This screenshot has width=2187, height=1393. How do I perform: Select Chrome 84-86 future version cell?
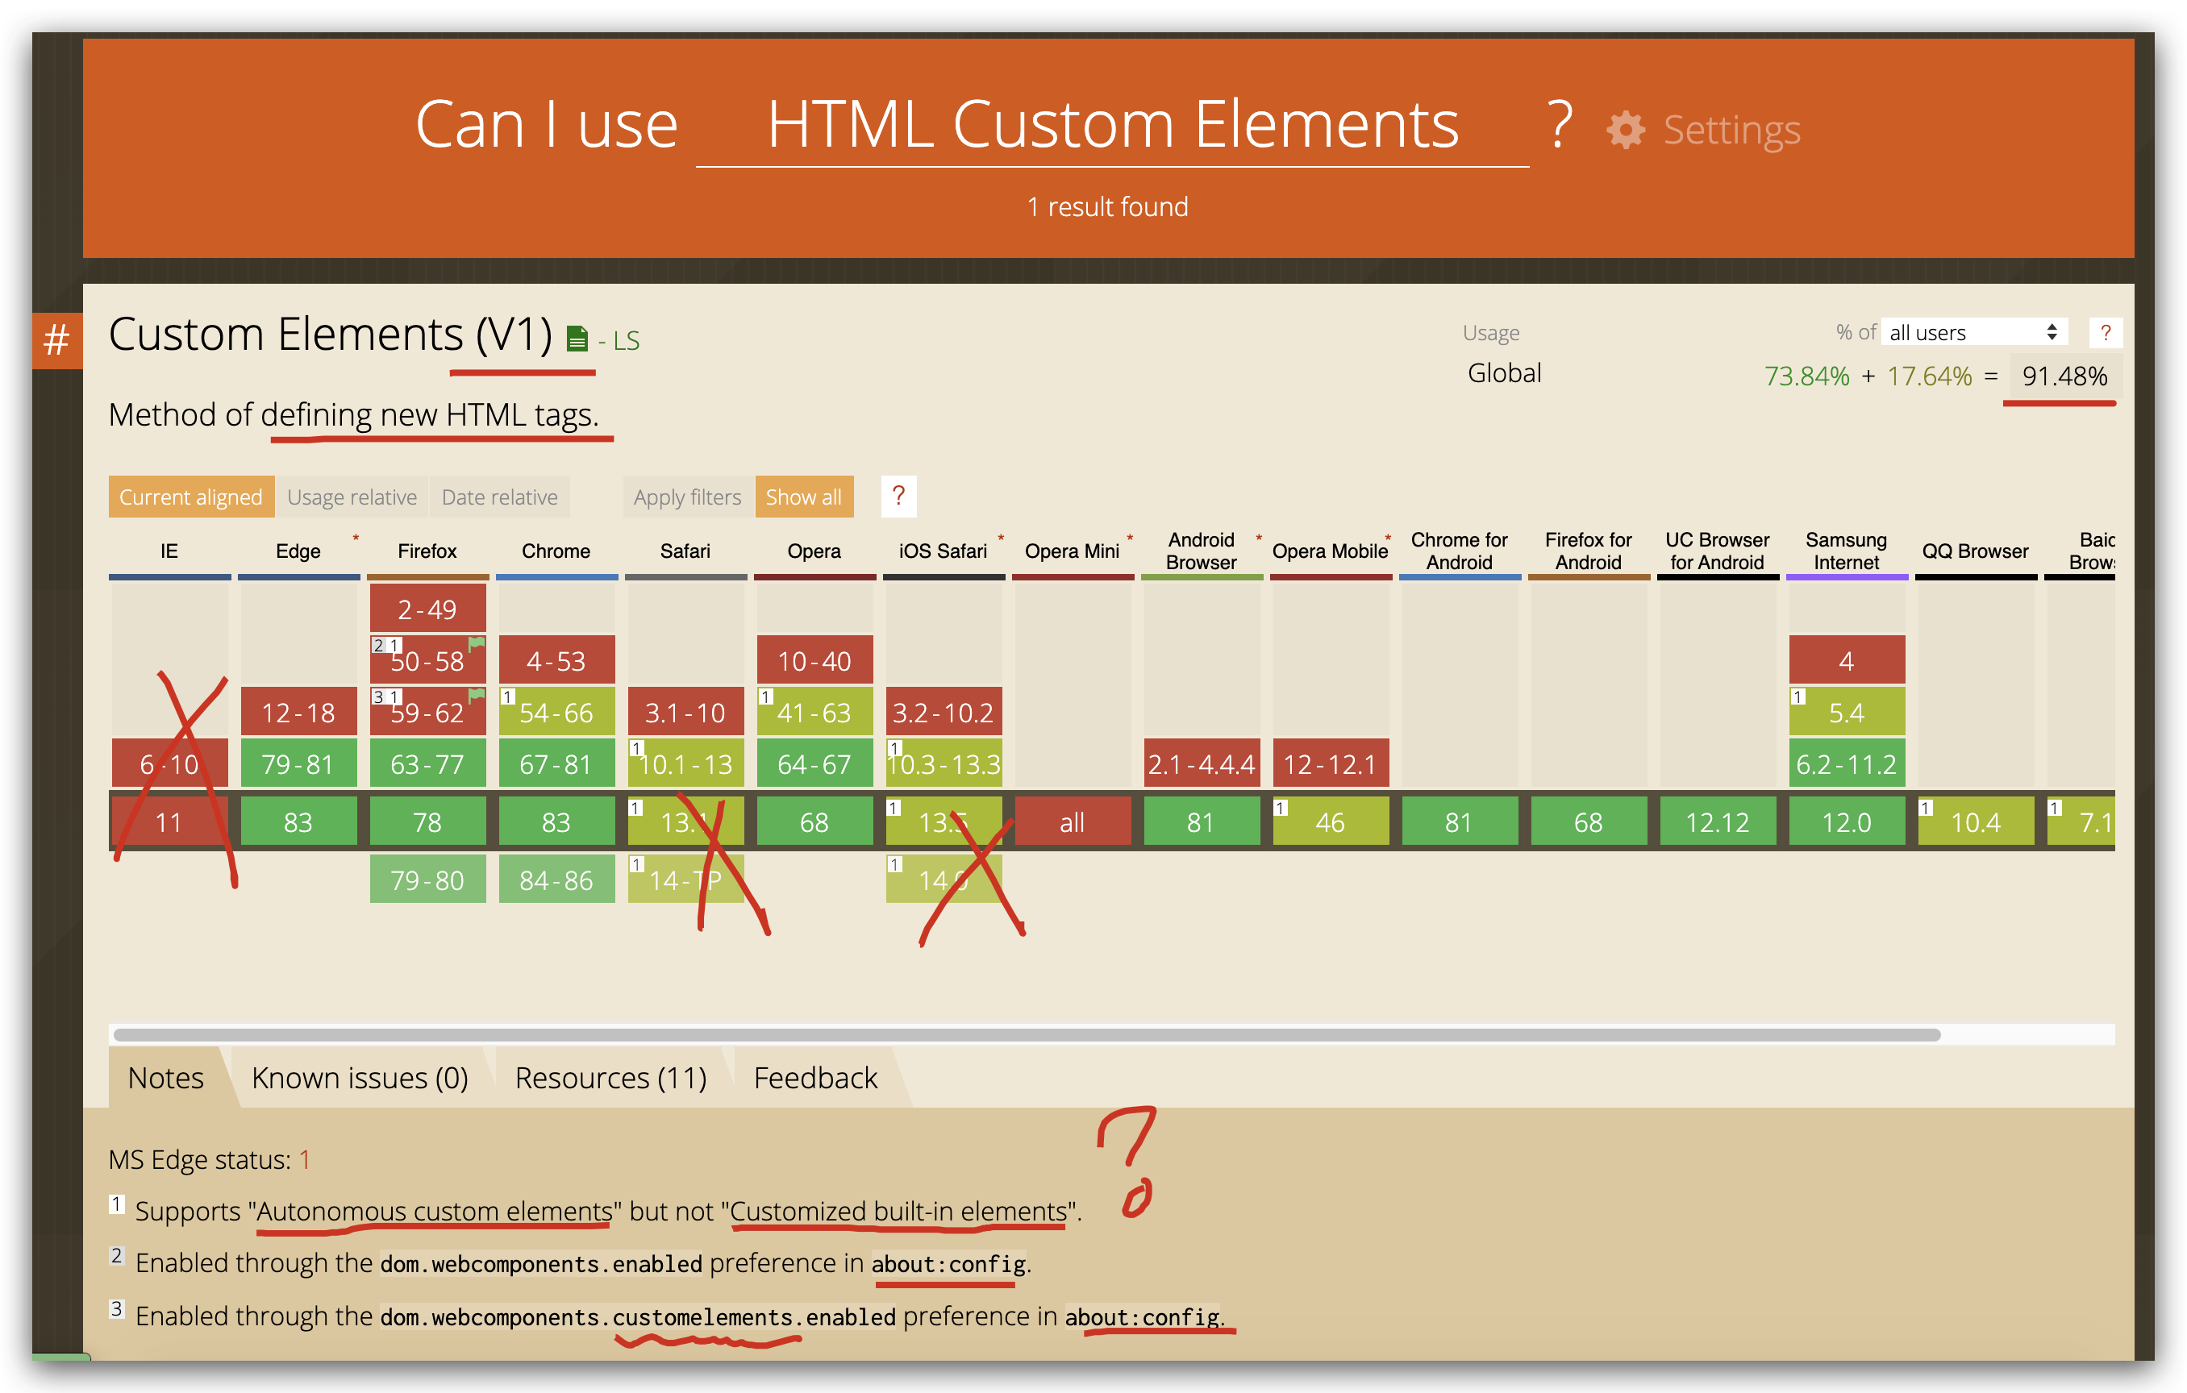point(556,879)
